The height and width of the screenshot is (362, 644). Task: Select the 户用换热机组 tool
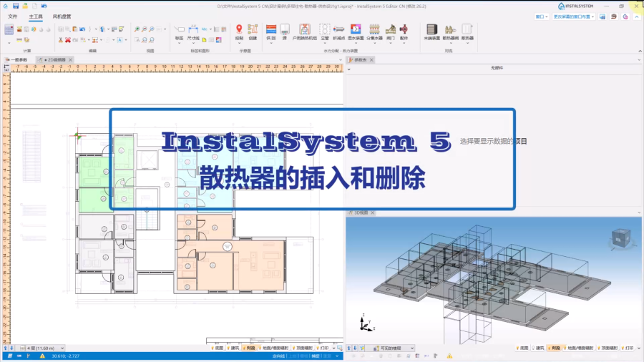304,32
